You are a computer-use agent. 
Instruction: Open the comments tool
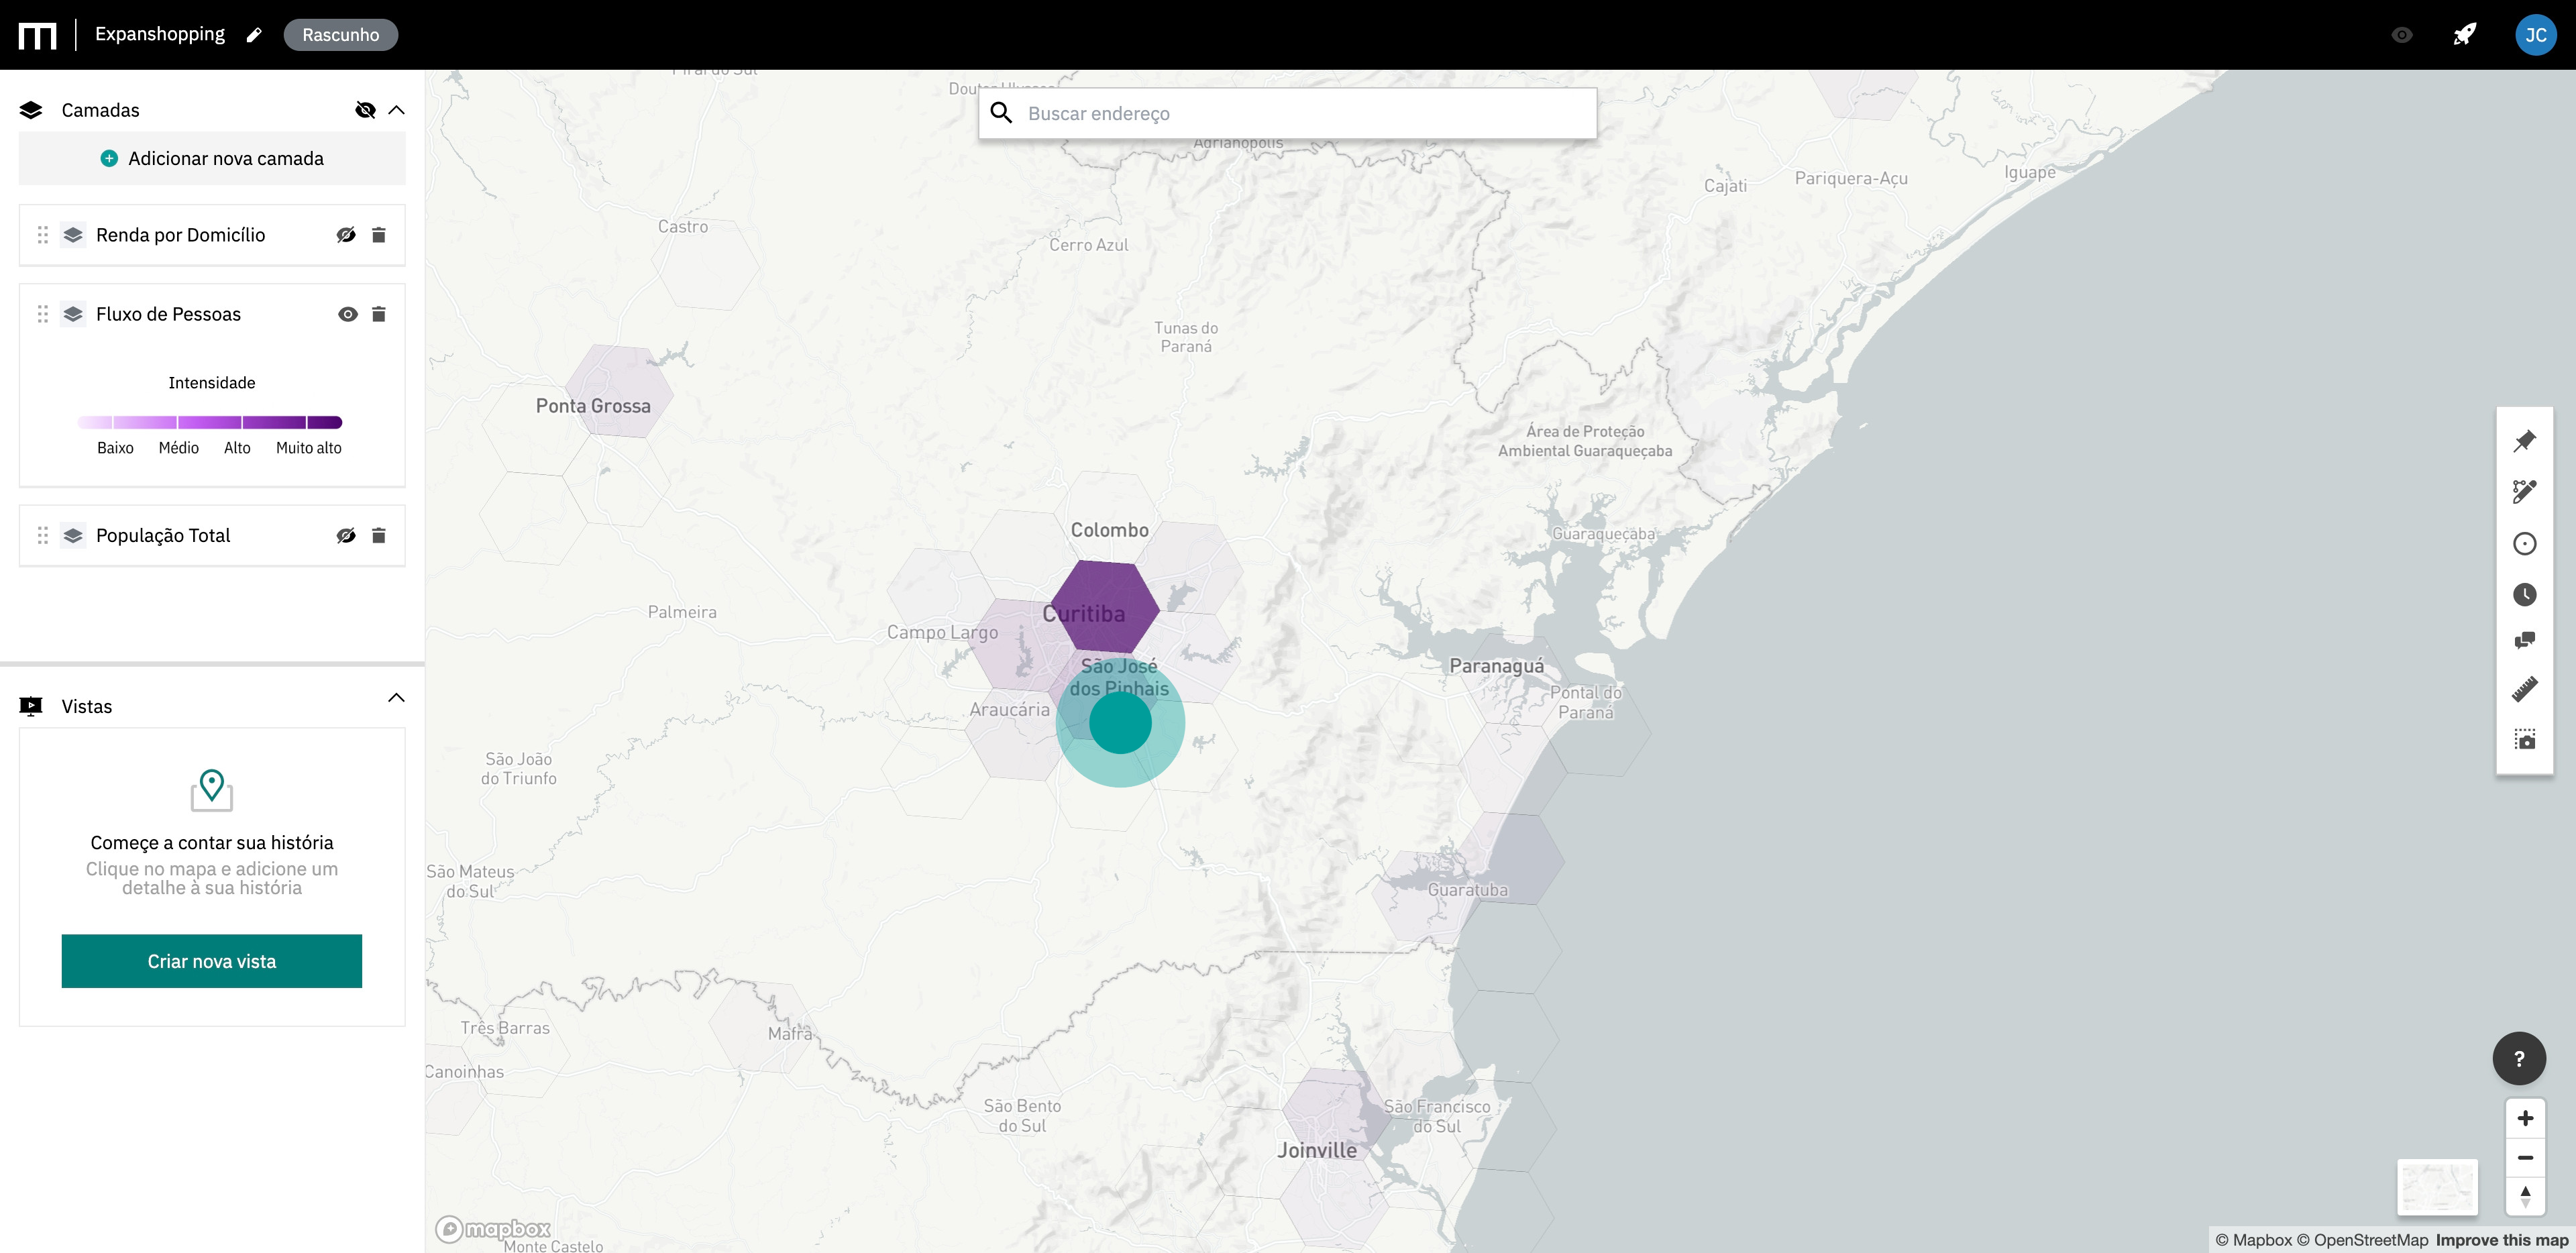[x=2524, y=641]
